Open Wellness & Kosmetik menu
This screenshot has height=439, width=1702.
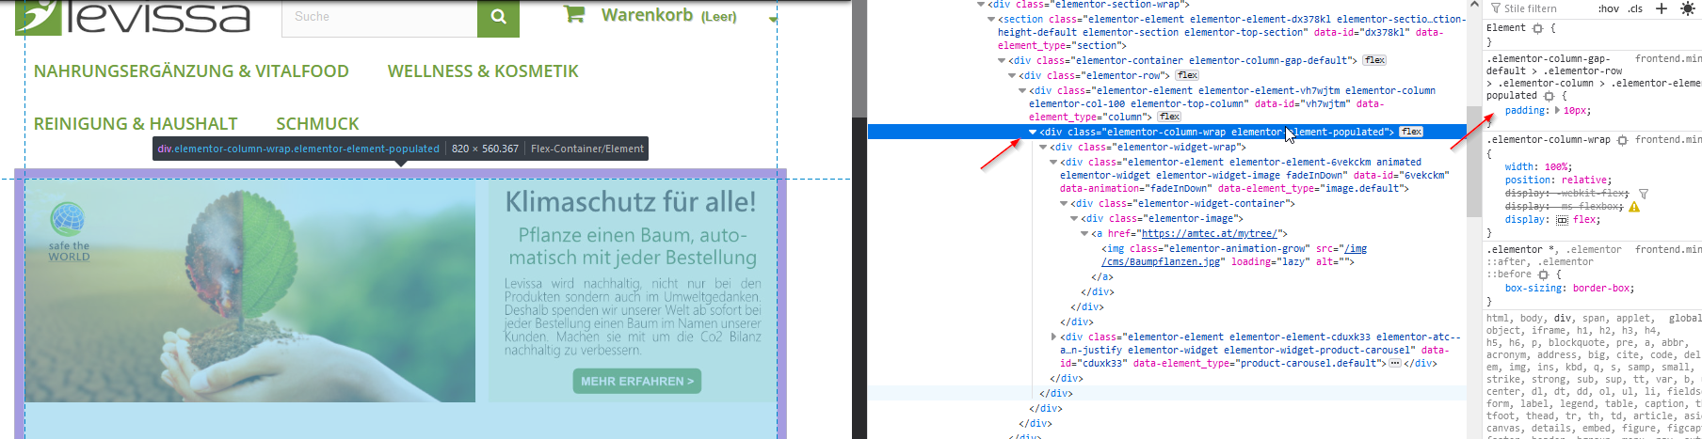point(483,71)
